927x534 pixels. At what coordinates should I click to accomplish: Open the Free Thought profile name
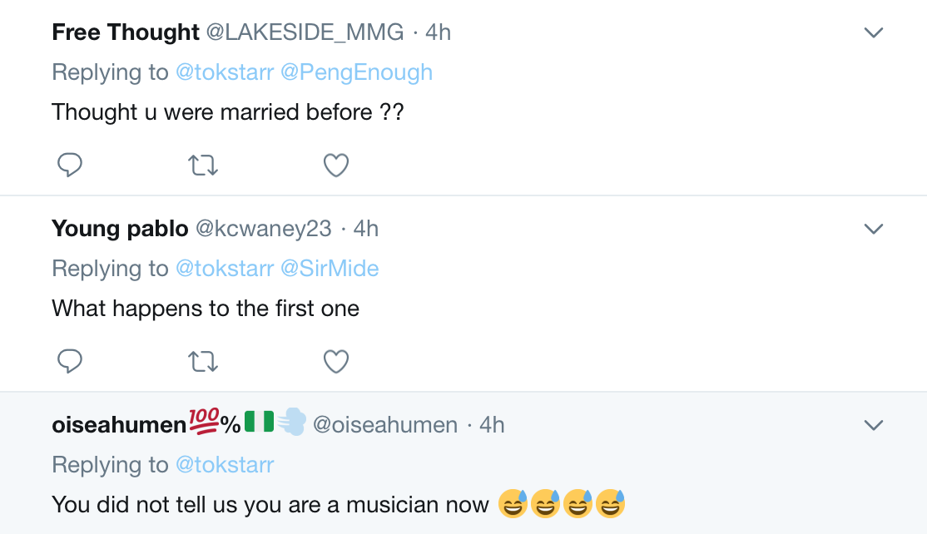tap(126, 32)
